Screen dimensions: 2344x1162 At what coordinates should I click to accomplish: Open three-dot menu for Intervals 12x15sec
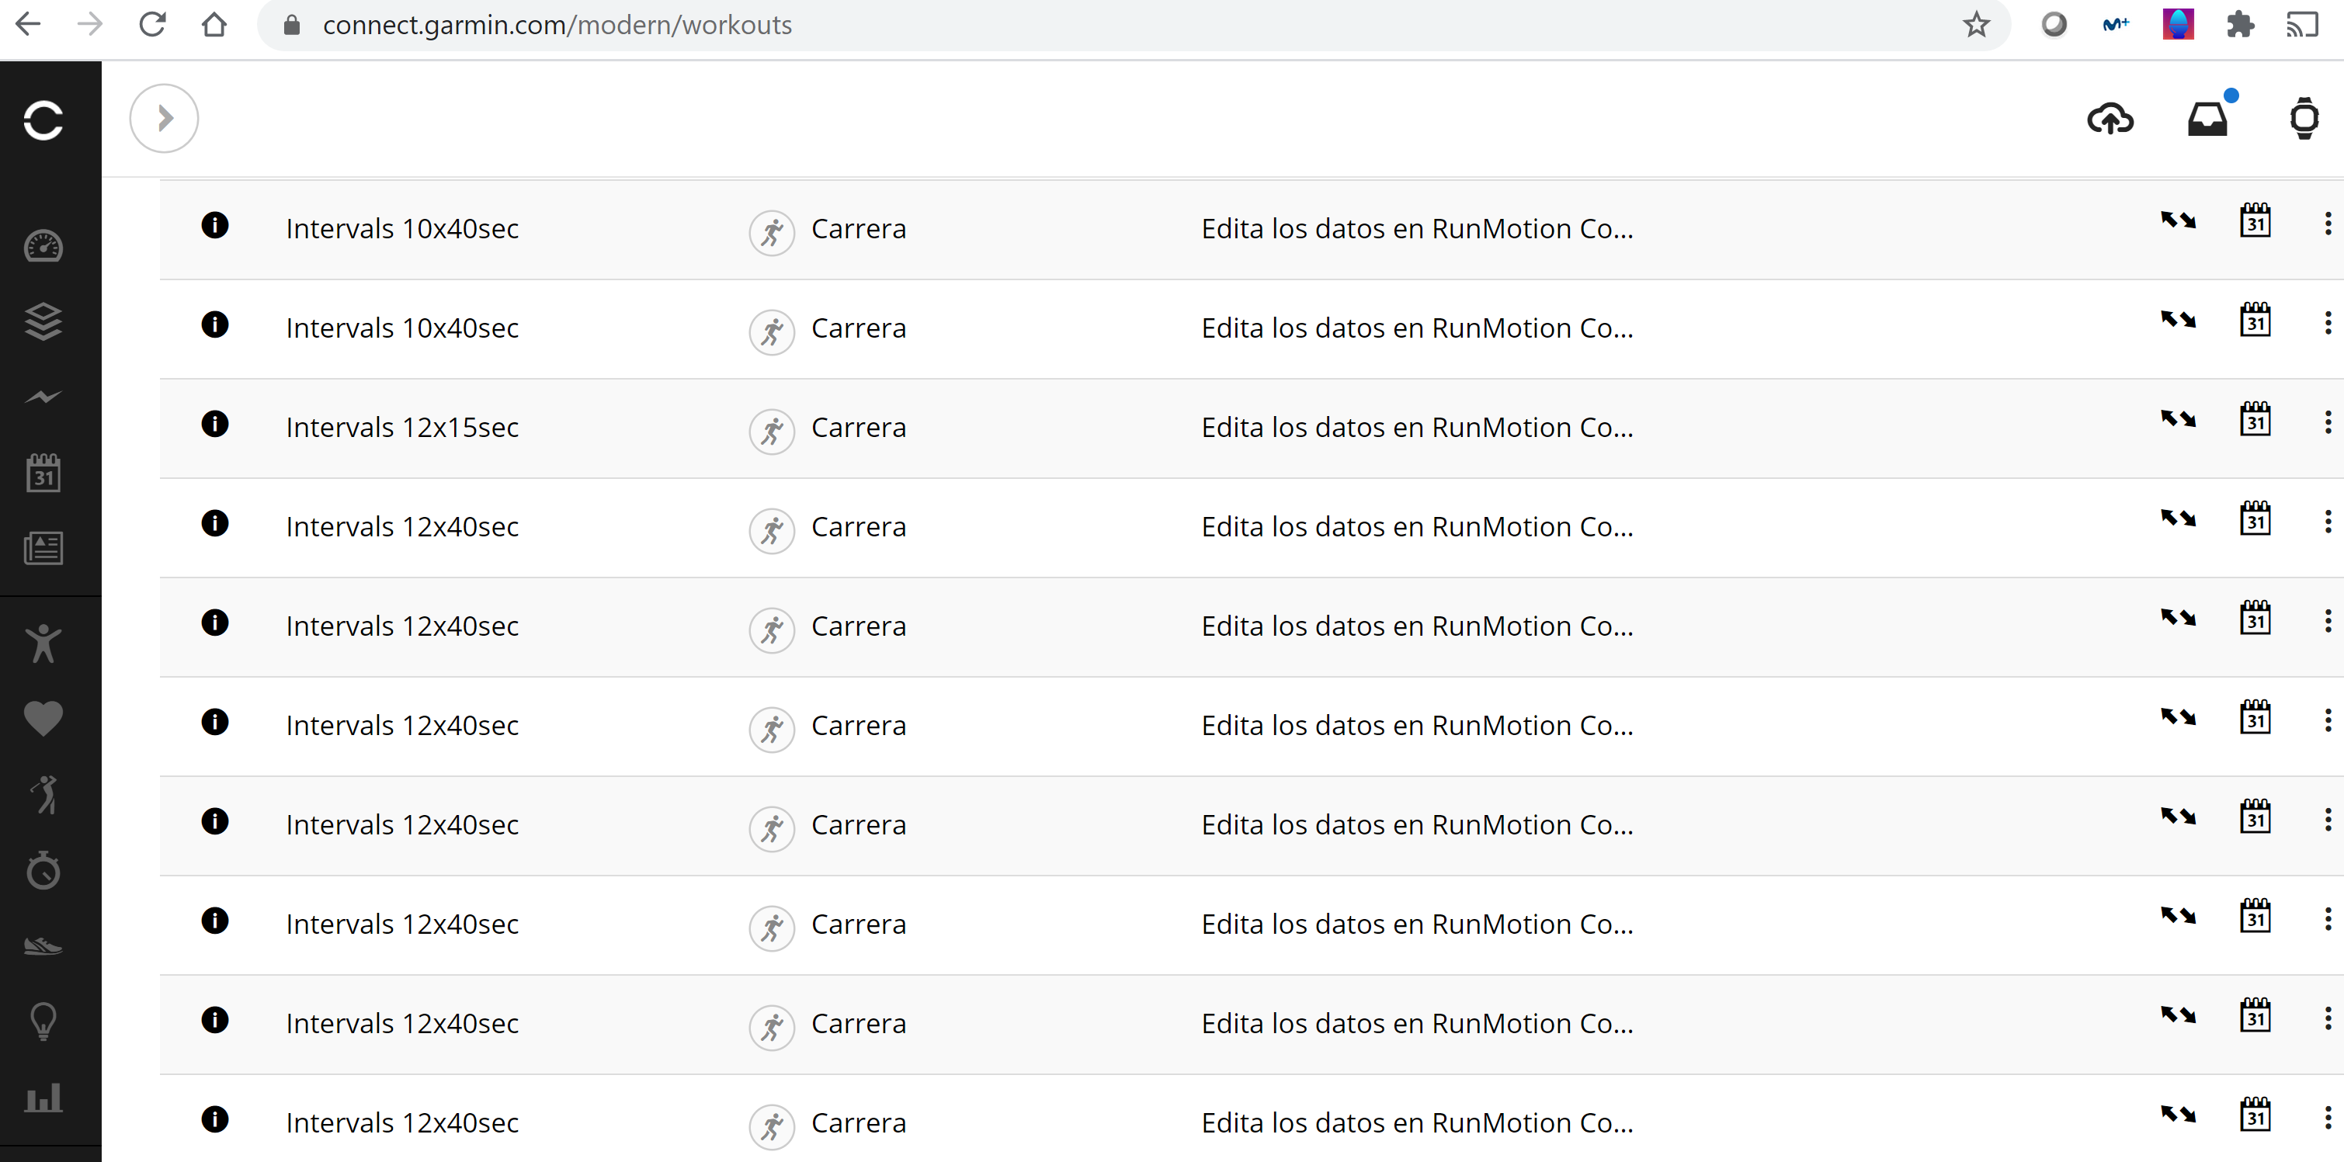(x=2328, y=422)
